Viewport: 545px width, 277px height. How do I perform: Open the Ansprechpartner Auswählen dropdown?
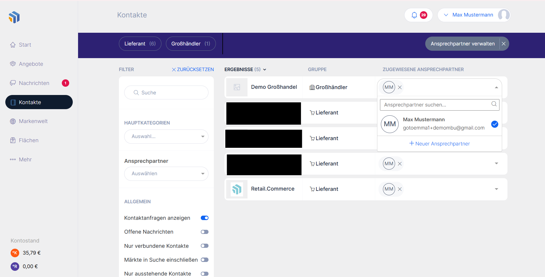166,174
